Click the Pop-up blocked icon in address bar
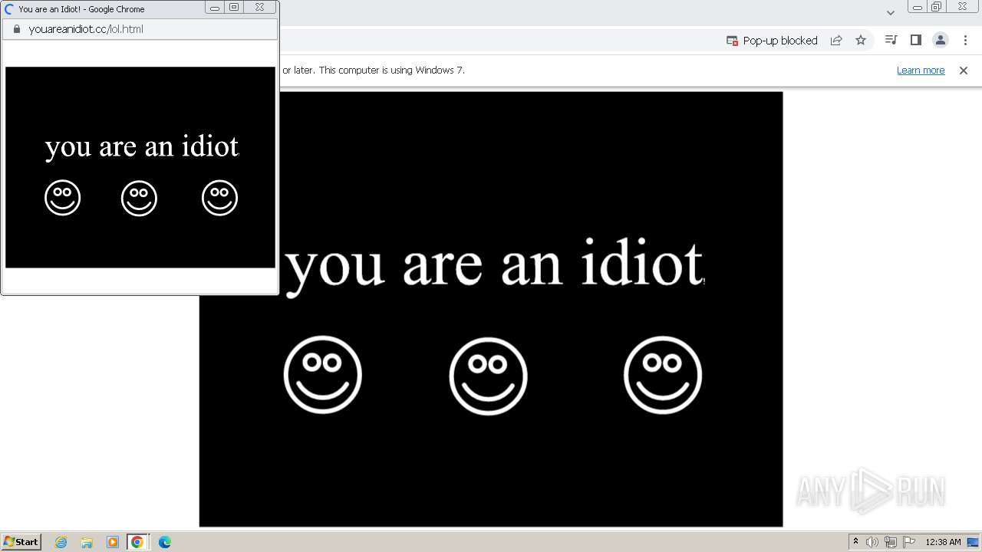Screen dimensions: 982x552 point(732,41)
